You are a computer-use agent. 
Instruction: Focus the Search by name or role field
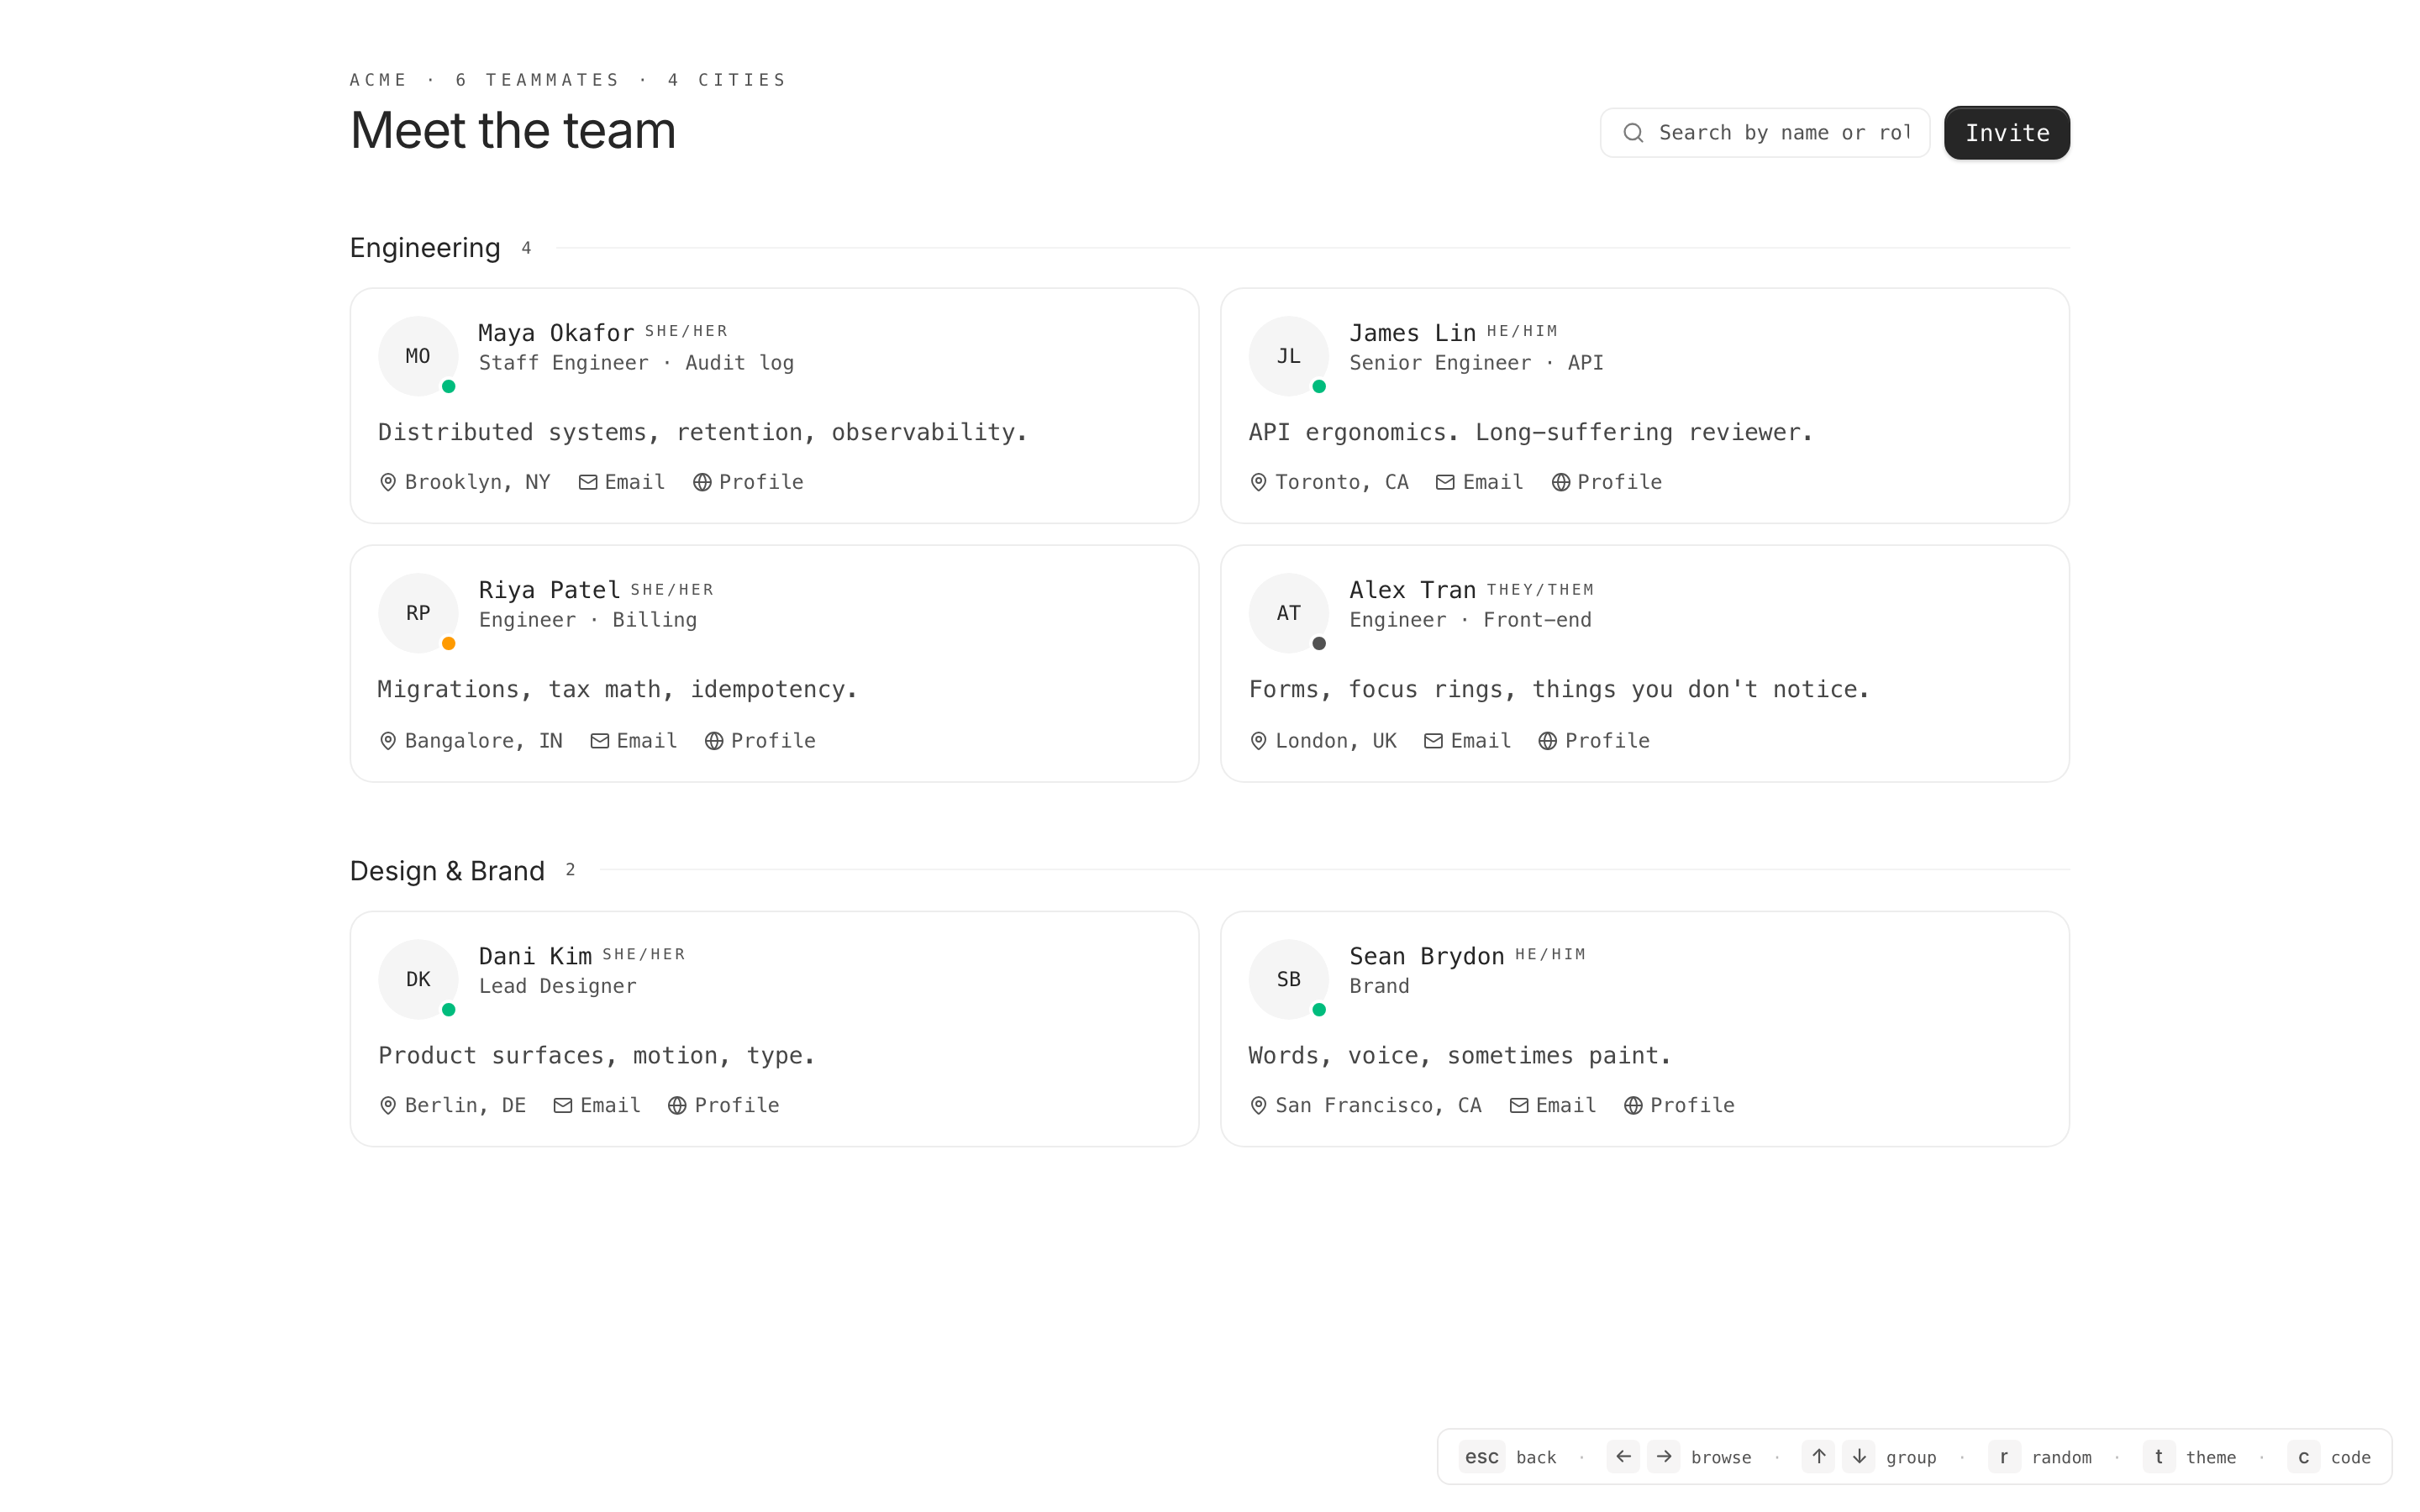[1784, 133]
